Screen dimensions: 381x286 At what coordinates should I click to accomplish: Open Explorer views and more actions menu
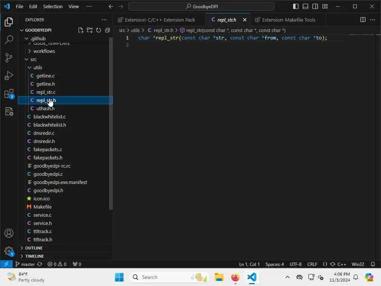point(104,20)
